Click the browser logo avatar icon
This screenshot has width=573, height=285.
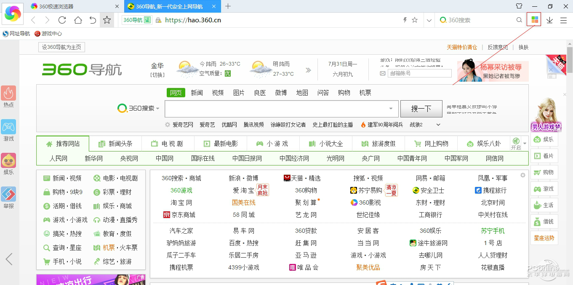point(13,13)
